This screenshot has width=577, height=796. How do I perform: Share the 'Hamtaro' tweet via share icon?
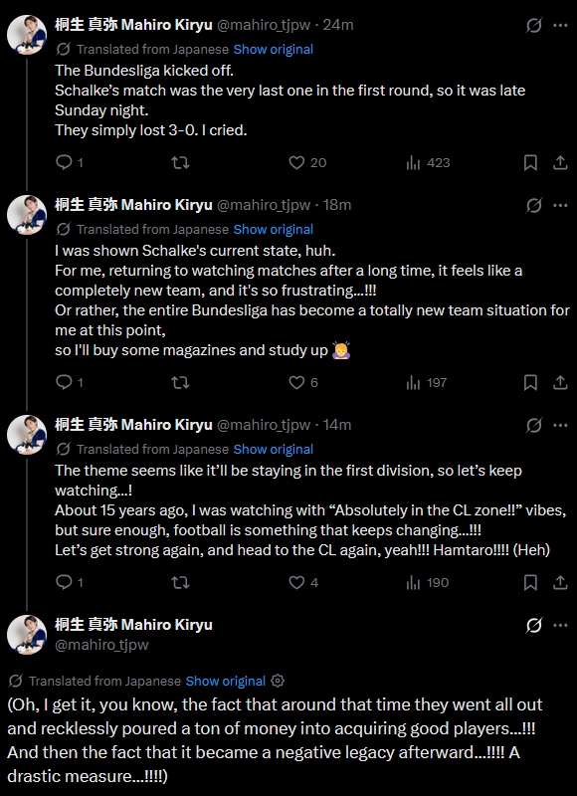[x=560, y=582]
